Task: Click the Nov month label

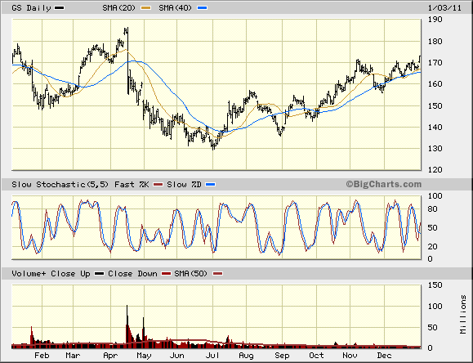Action: [350, 356]
